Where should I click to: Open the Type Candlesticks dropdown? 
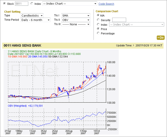(32, 16)
